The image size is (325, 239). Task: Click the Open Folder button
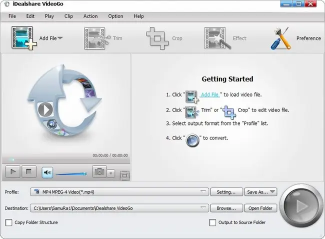pyautogui.click(x=260, y=208)
